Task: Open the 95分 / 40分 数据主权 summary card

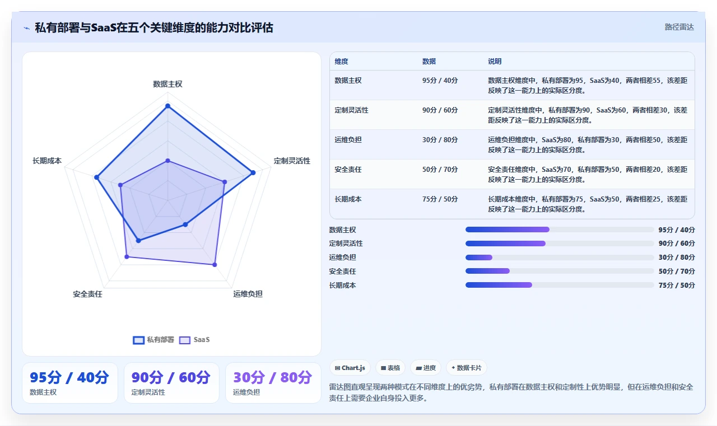Action: tap(70, 383)
